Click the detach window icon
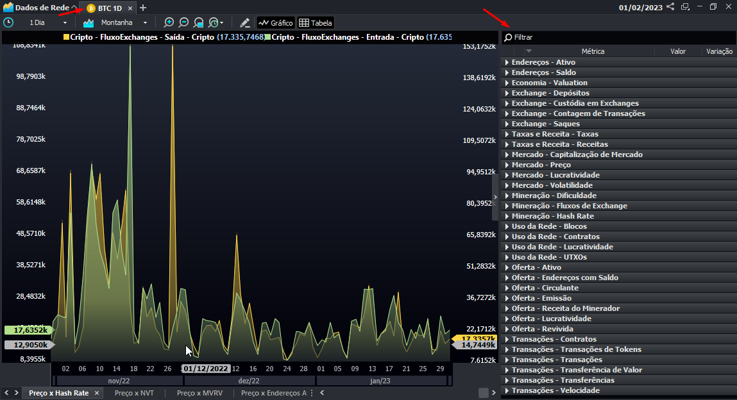 (x=685, y=7)
